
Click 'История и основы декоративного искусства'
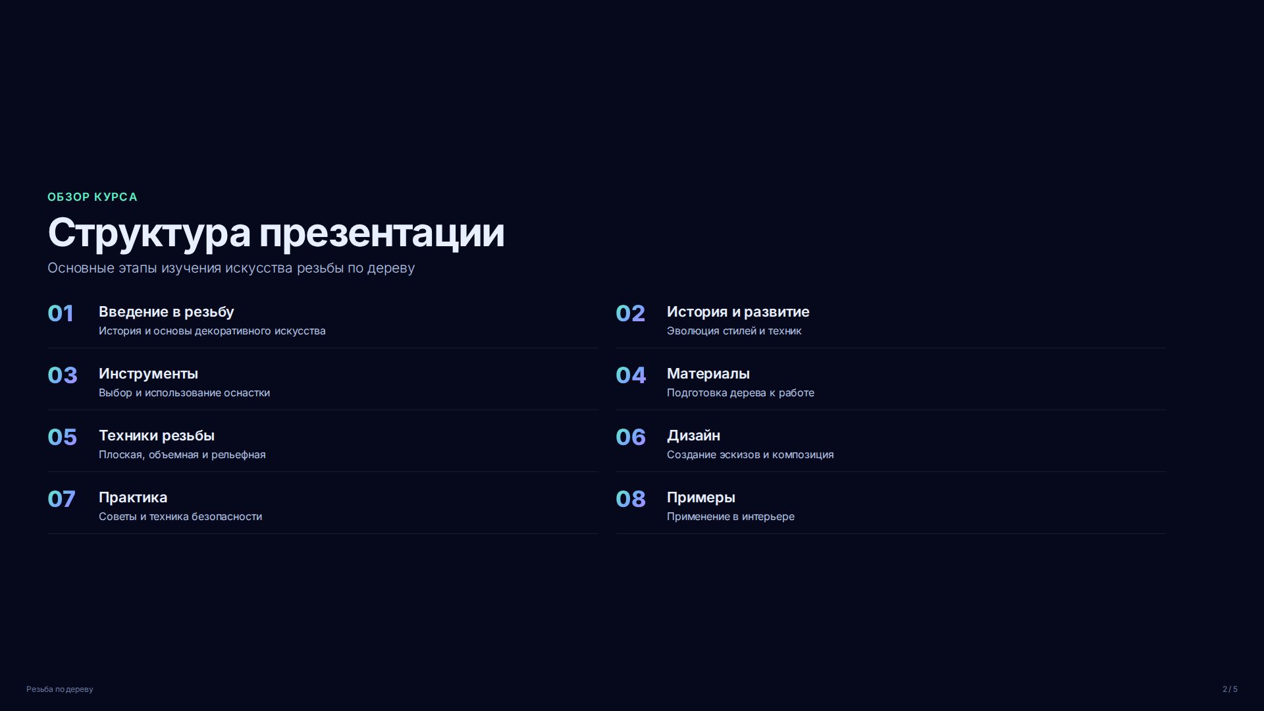coord(212,330)
